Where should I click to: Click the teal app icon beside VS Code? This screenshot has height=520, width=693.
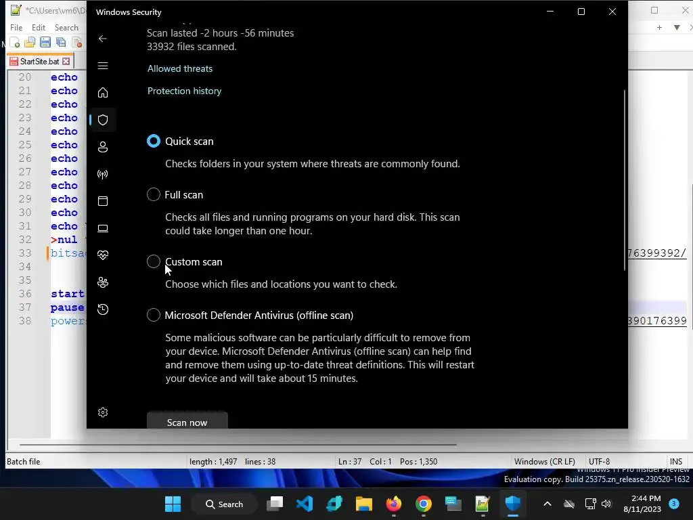334,504
